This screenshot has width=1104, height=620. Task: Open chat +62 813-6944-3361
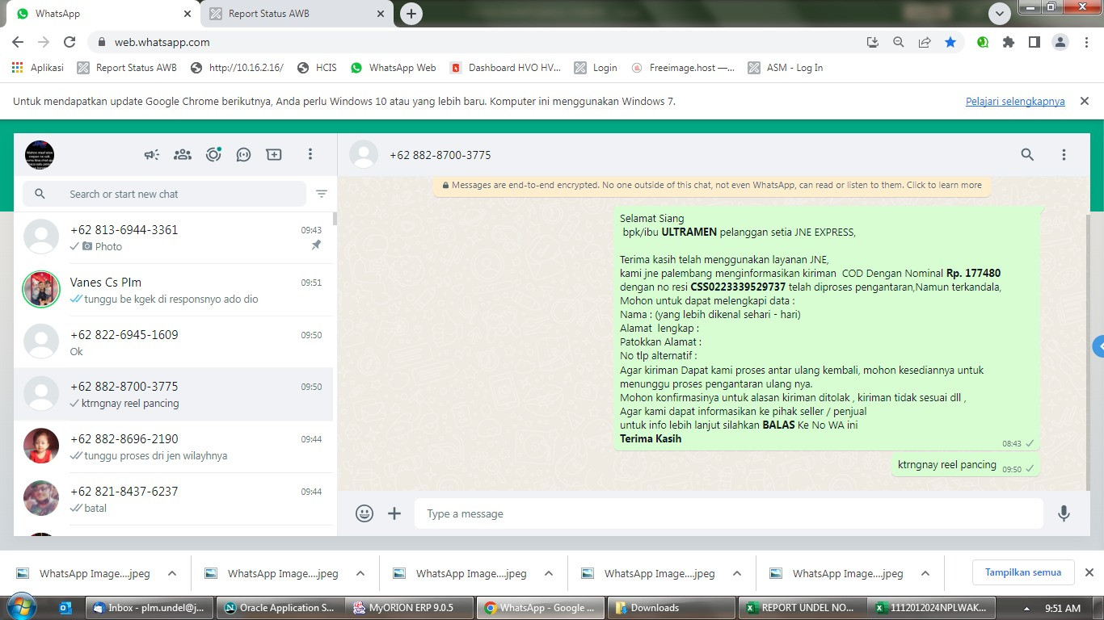pos(174,237)
